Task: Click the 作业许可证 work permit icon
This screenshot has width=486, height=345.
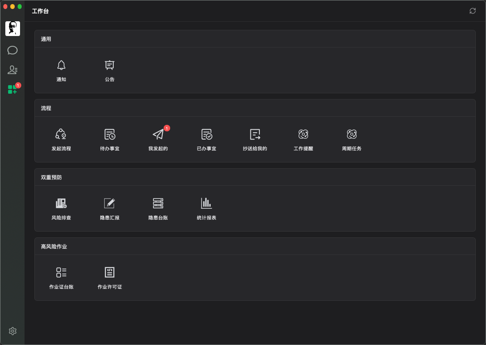Action: pyautogui.click(x=110, y=273)
